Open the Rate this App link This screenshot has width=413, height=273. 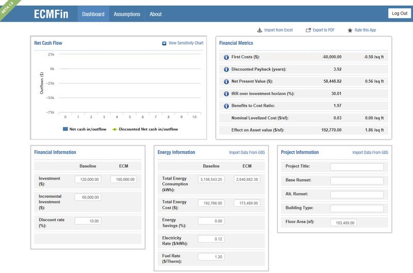coord(366,30)
